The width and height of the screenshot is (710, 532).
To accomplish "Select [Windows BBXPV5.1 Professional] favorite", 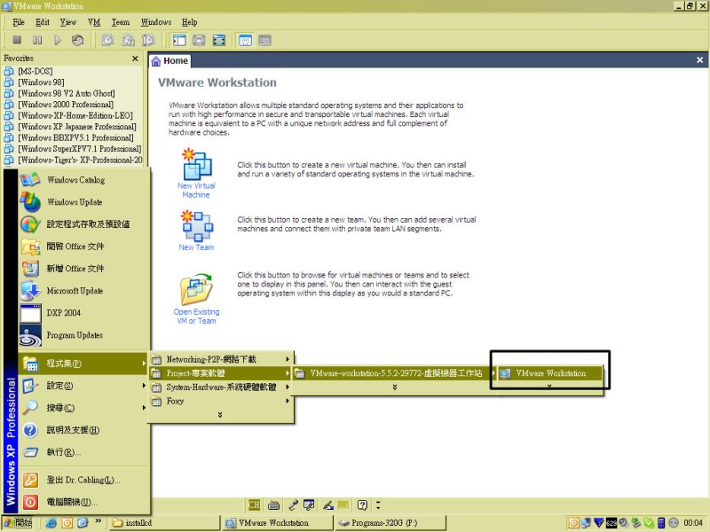I will [x=75, y=137].
